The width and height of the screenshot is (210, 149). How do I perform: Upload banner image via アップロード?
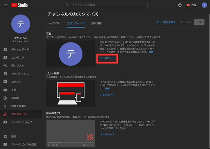point(107,95)
